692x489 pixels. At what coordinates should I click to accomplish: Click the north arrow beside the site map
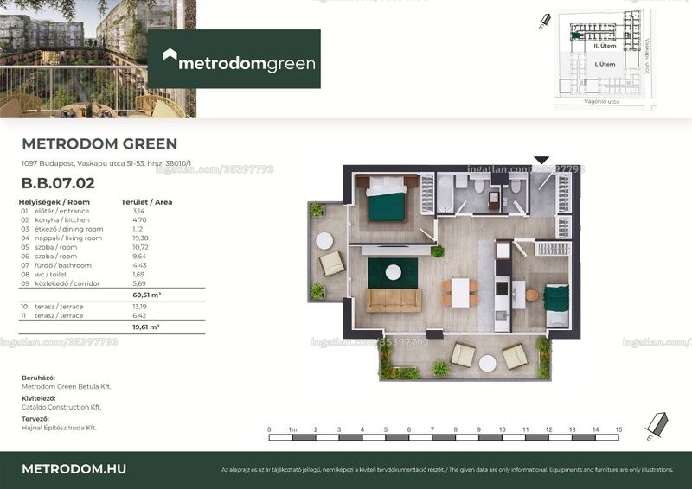(545, 21)
